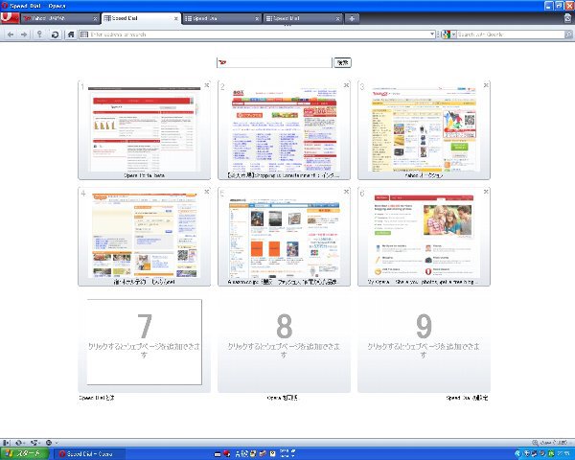The width and height of the screenshot is (575, 460).
Task: Click the Home icon in the toolbar
Action: pyautogui.click(x=71, y=34)
